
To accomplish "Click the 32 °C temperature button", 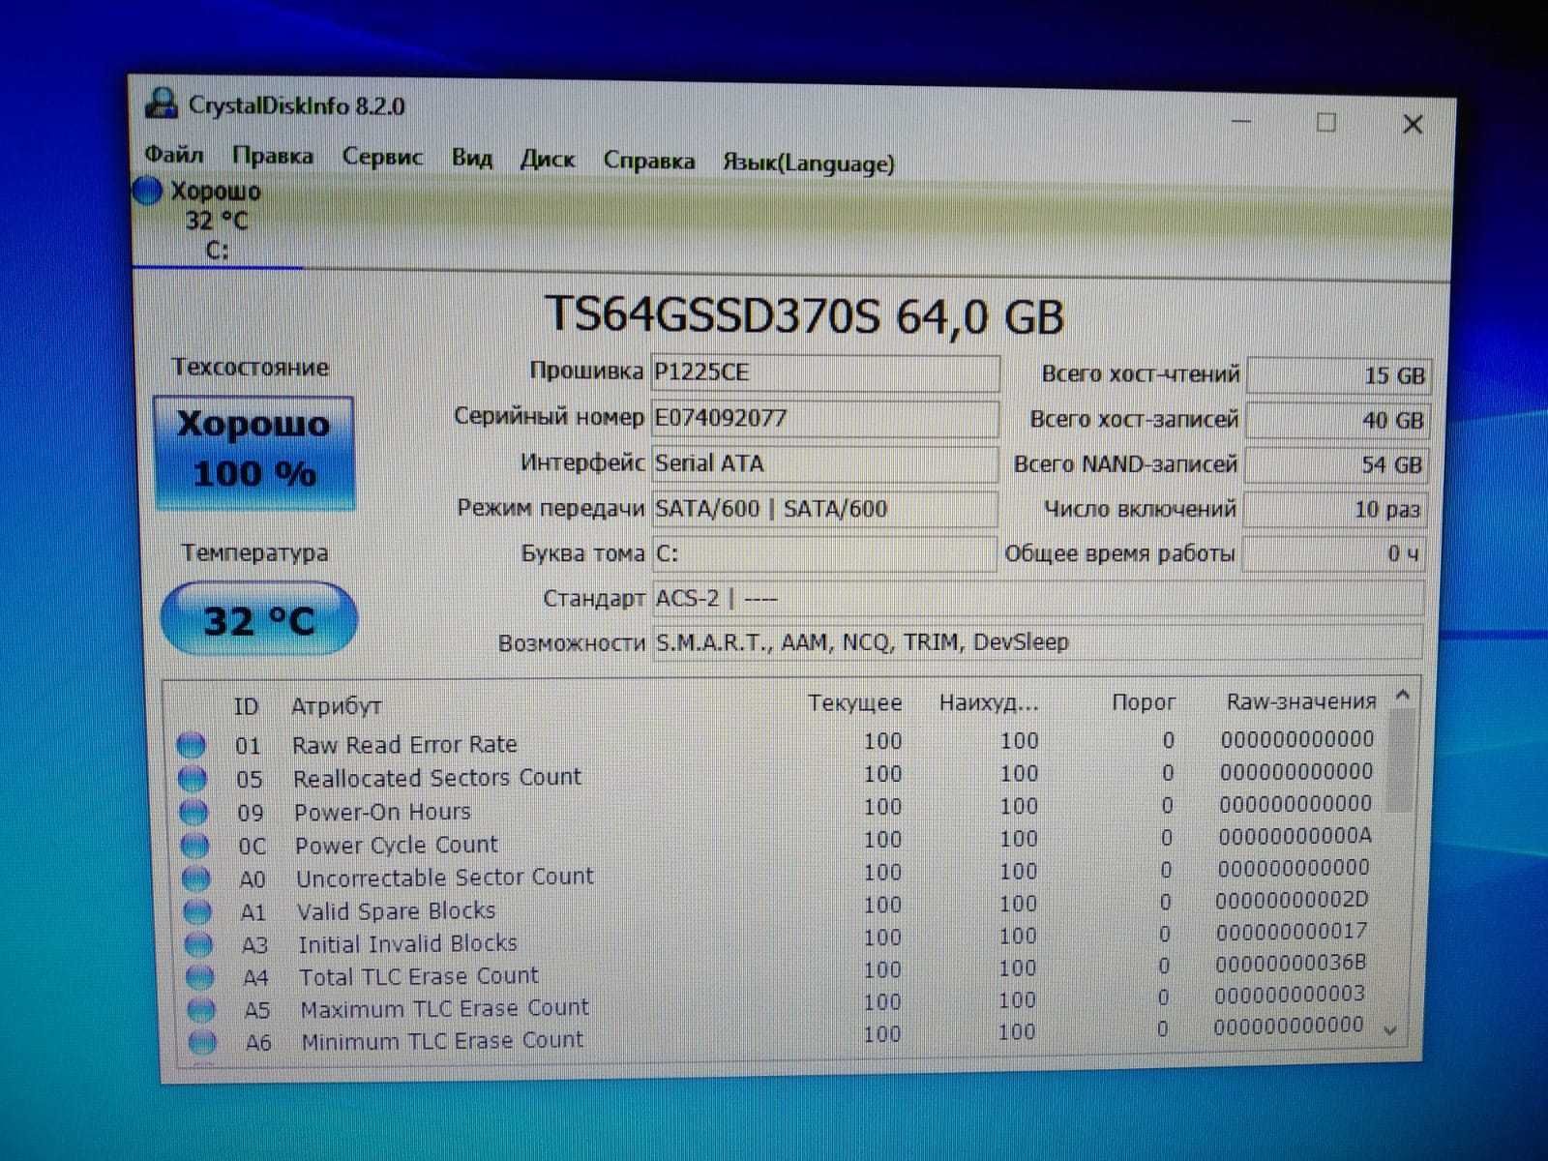I will 258,619.
